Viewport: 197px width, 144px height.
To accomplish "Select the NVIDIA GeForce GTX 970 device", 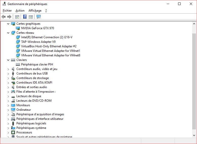I will (x=37, y=28).
